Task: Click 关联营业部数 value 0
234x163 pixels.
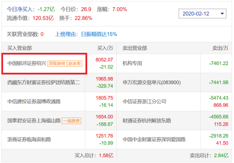Action: tap(42, 34)
